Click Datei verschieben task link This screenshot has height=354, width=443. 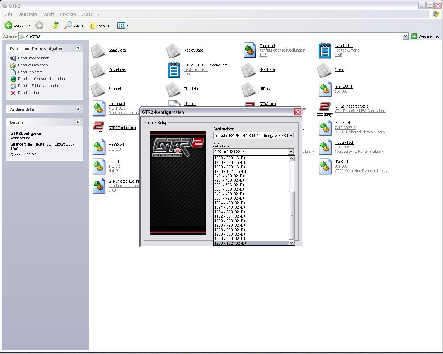coord(33,65)
